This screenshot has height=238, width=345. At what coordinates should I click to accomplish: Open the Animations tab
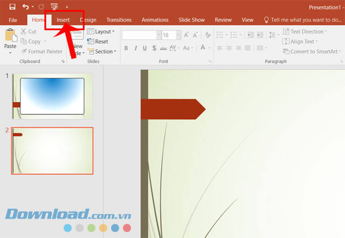[155, 20]
